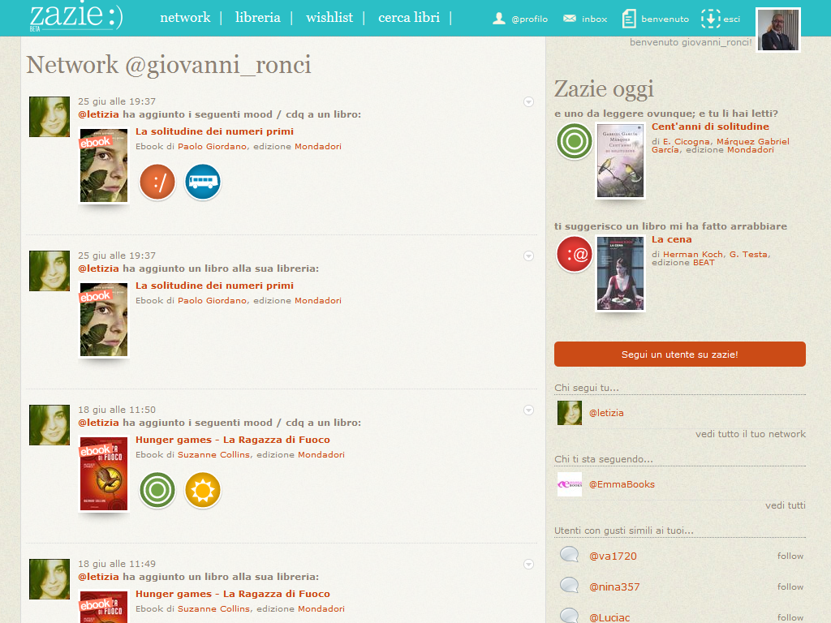Click giovanni_ronci profile photo in header
831x623 pixels.
point(778,30)
